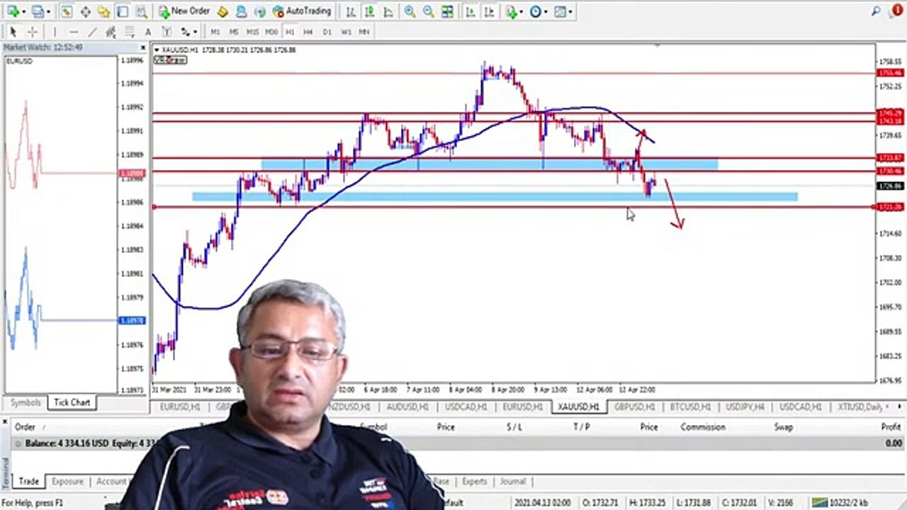Toggle the Data Window toolbar icon
The height and width of the screenshot is (510, 907).
click(x=85, y=11)
